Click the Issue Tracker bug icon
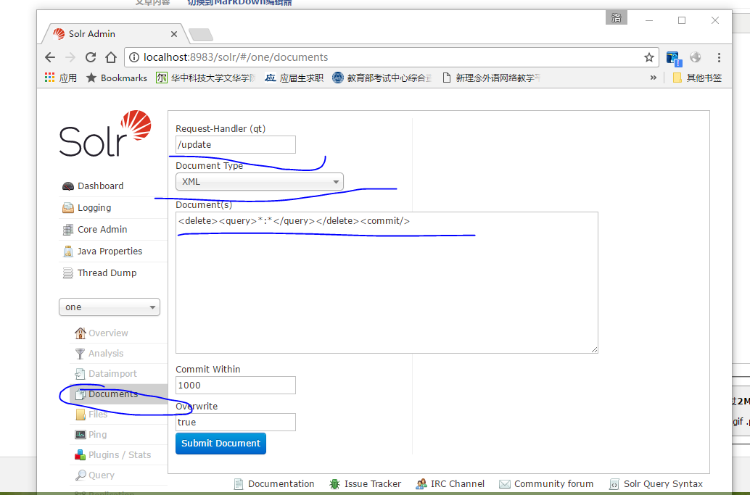 [335, 484]
